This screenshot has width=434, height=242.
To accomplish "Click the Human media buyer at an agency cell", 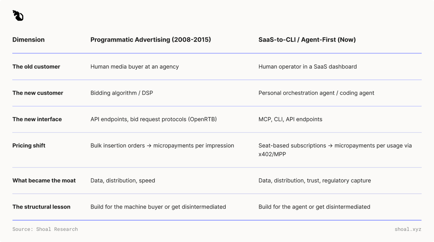I will (x=135, y=66).
